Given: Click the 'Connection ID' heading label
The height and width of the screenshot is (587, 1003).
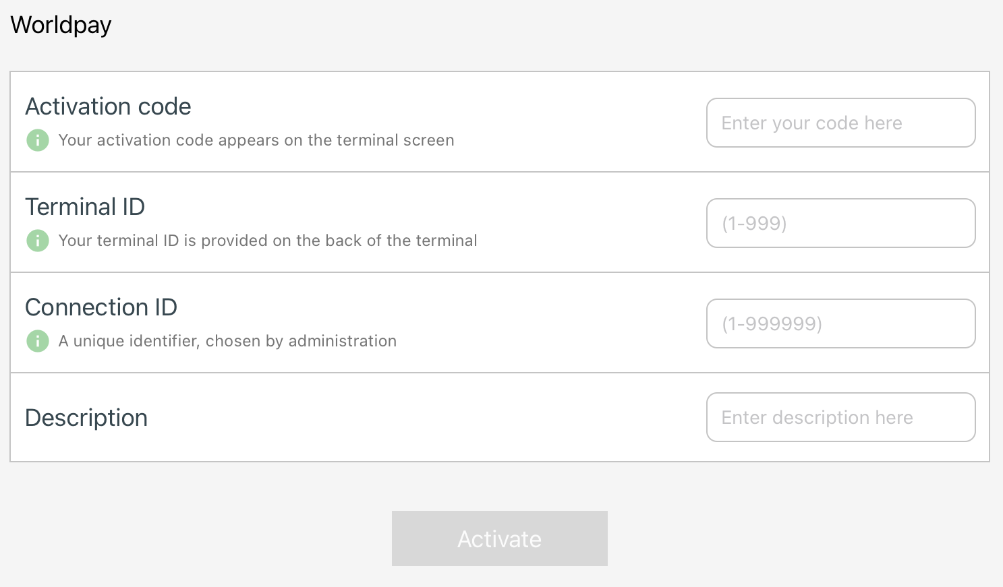Looking at the screenshot, I should click(x=101, y=307).
